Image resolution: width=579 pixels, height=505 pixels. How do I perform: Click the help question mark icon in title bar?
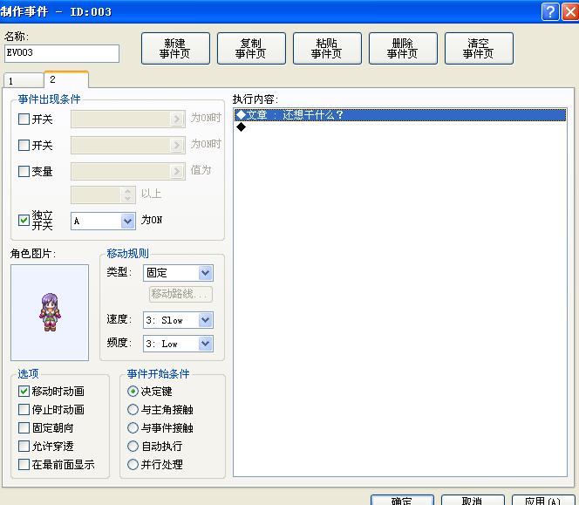point(550,12)
